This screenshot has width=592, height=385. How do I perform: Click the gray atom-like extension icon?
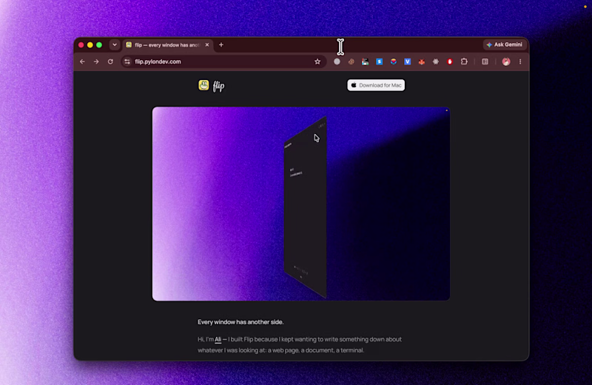(436, 61)
